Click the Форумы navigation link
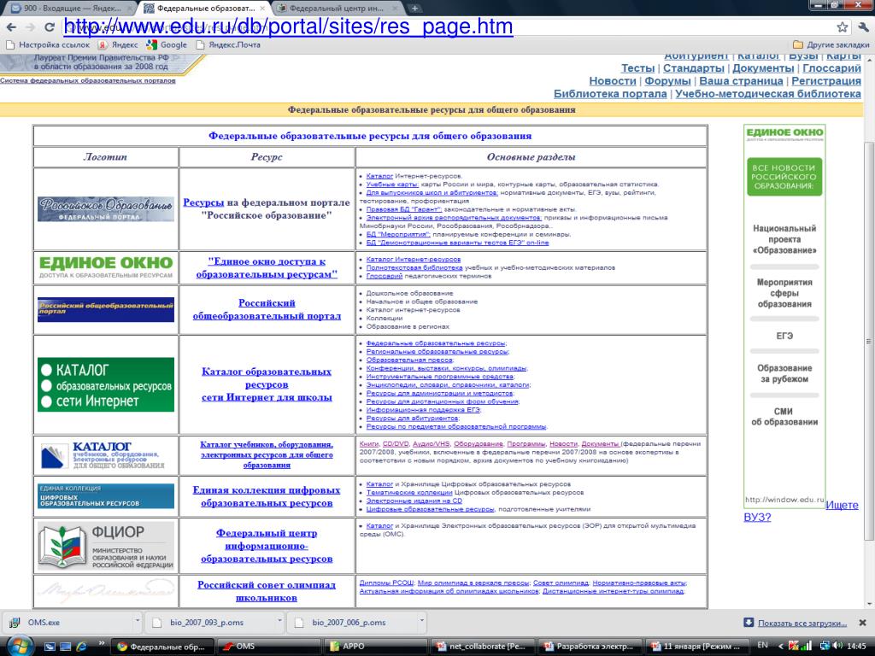875x656 pixels. coord(667,81)
